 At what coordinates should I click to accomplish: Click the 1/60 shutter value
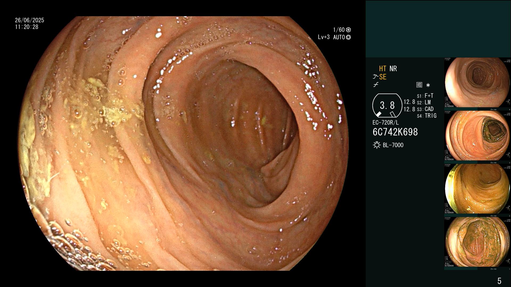click(x=339, y=30)
